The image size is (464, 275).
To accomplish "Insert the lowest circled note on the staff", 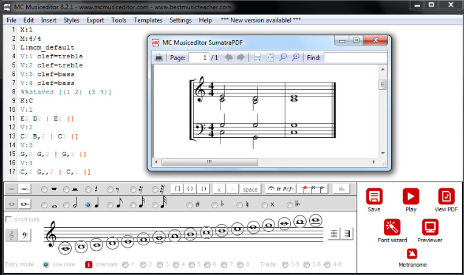I will [x=65, y=248].
